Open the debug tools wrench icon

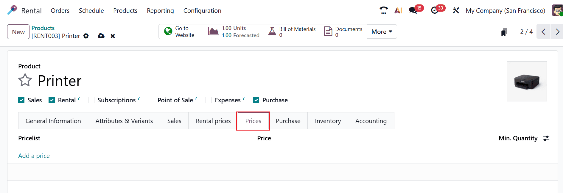(456, 10)
